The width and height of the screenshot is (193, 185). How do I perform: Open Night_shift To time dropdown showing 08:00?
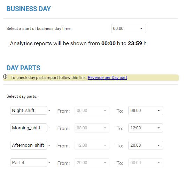(x=146, y=111)
